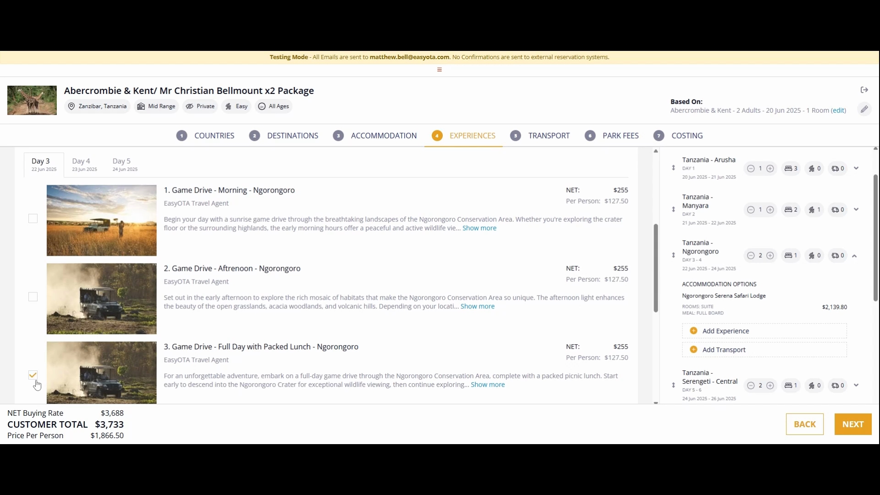Collapse the Tanzania - Ngorongoro section
This screenshot has width=880, height=495.
point(854,256)
